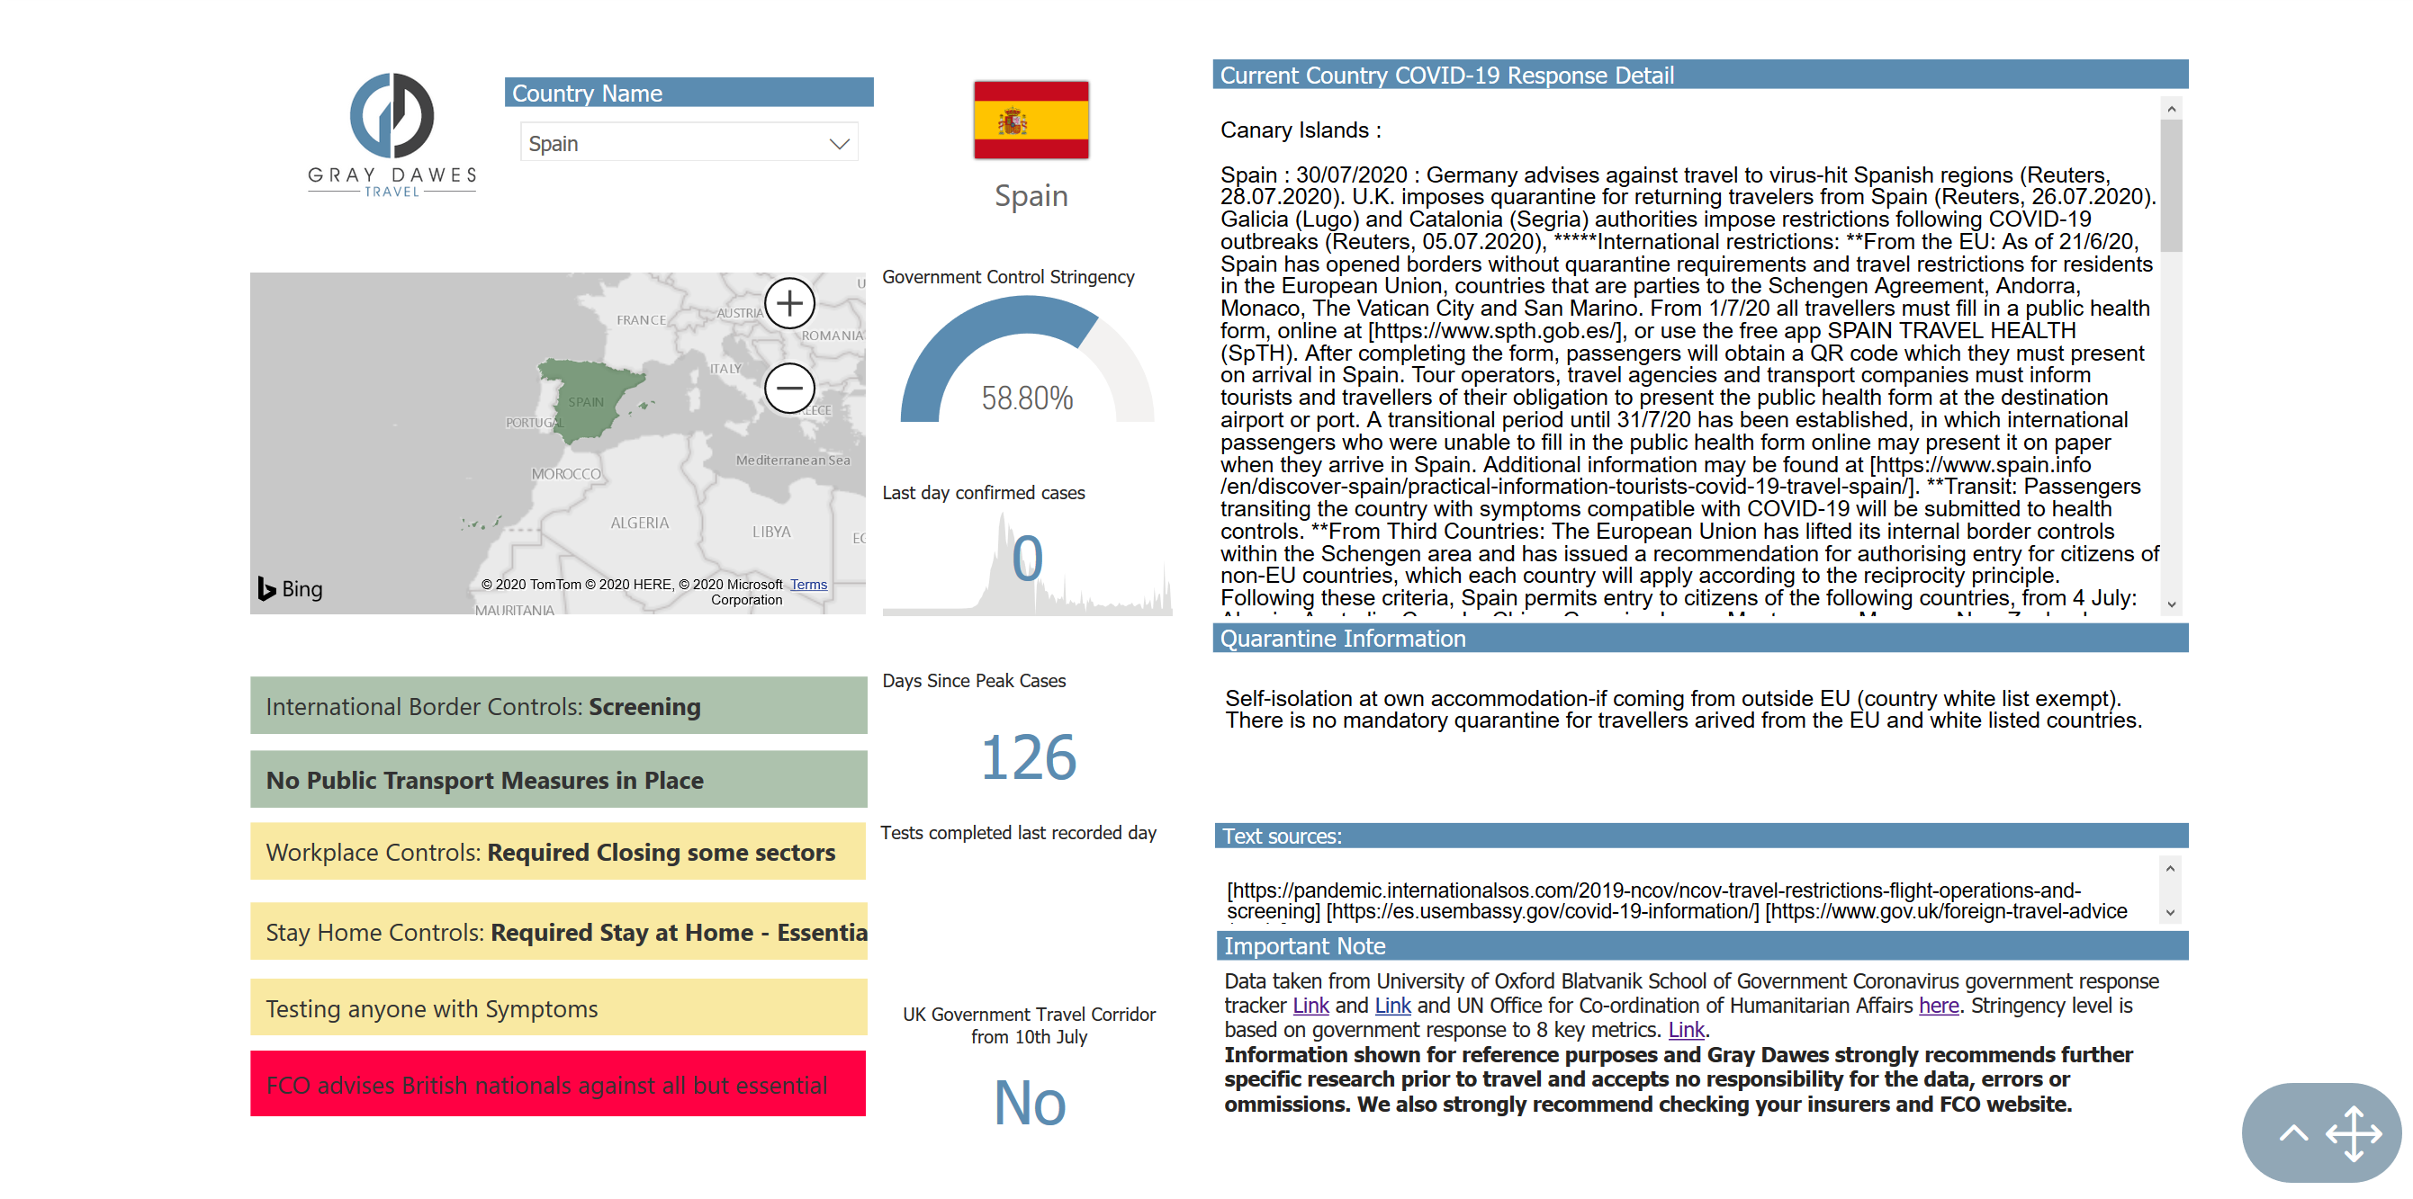Image resolution: width=2413 pixels, height=1199 pixels.
Task: Click the 126 Days Since Peak value
Action: pos(1028,756)
